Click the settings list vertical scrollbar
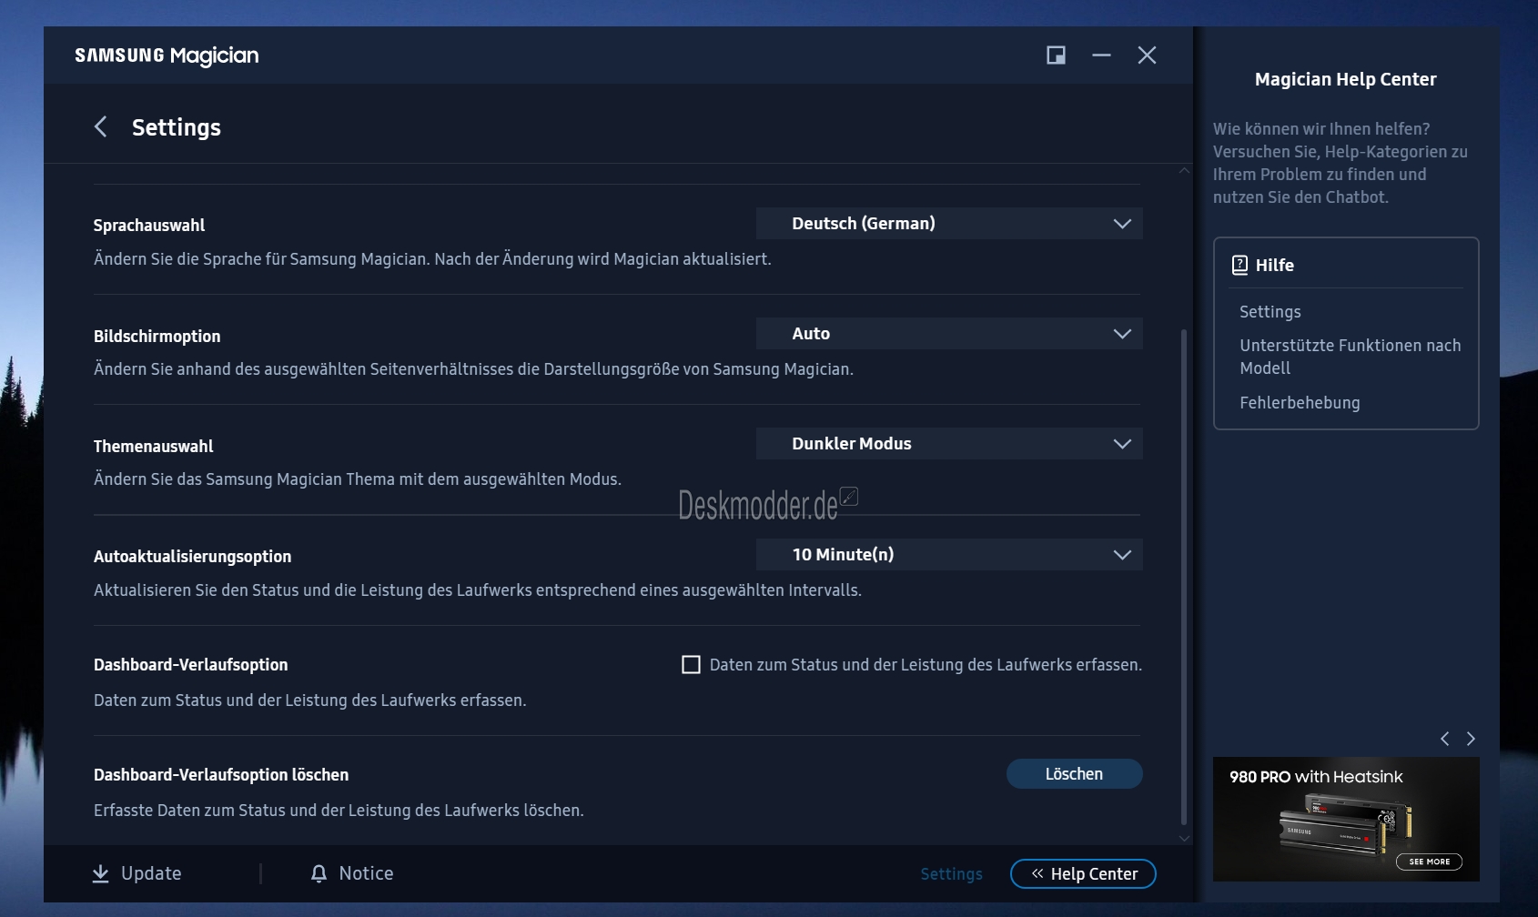The height and width of the screenshot is (917, 1538). (x=1184, y=576)
